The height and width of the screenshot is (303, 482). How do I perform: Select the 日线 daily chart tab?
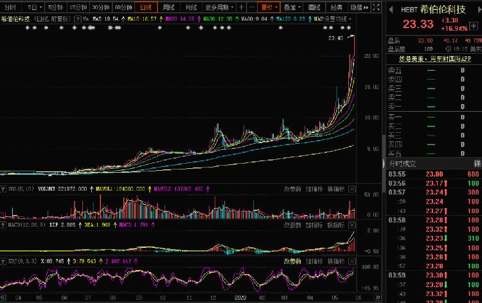click(146, 7)
